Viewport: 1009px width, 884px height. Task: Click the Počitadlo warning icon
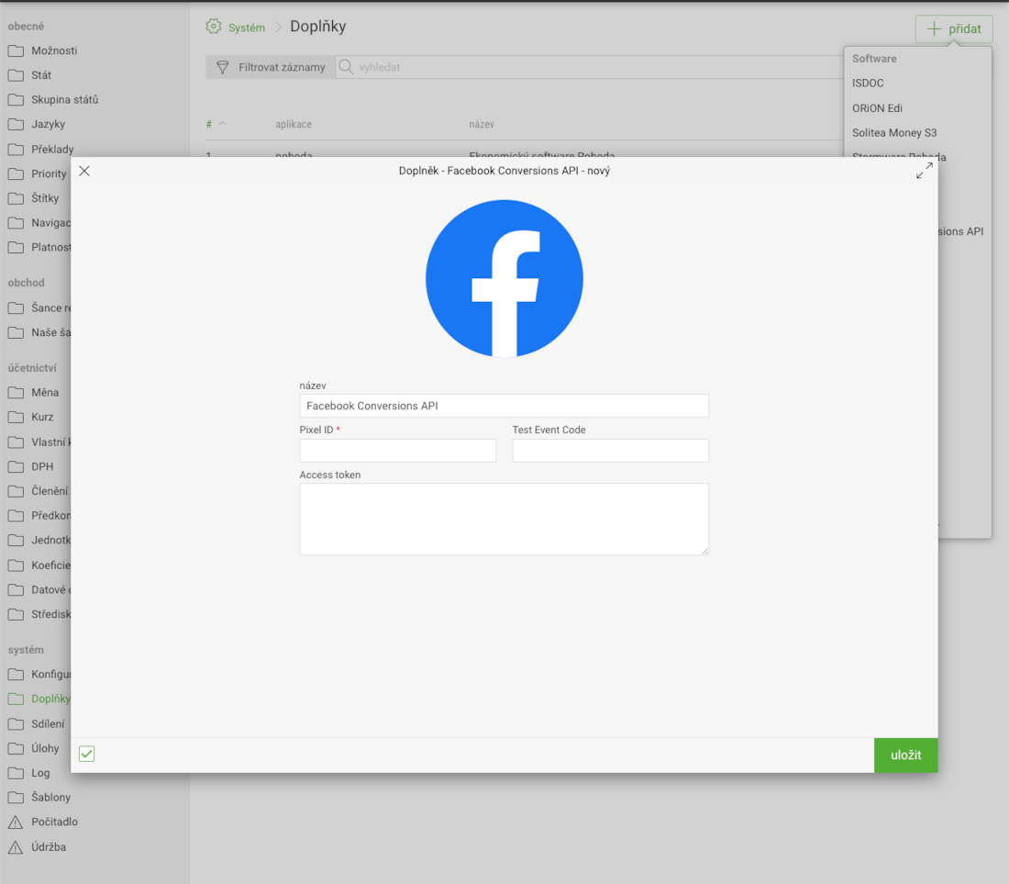pyautogui.click(x=16, y=822)
